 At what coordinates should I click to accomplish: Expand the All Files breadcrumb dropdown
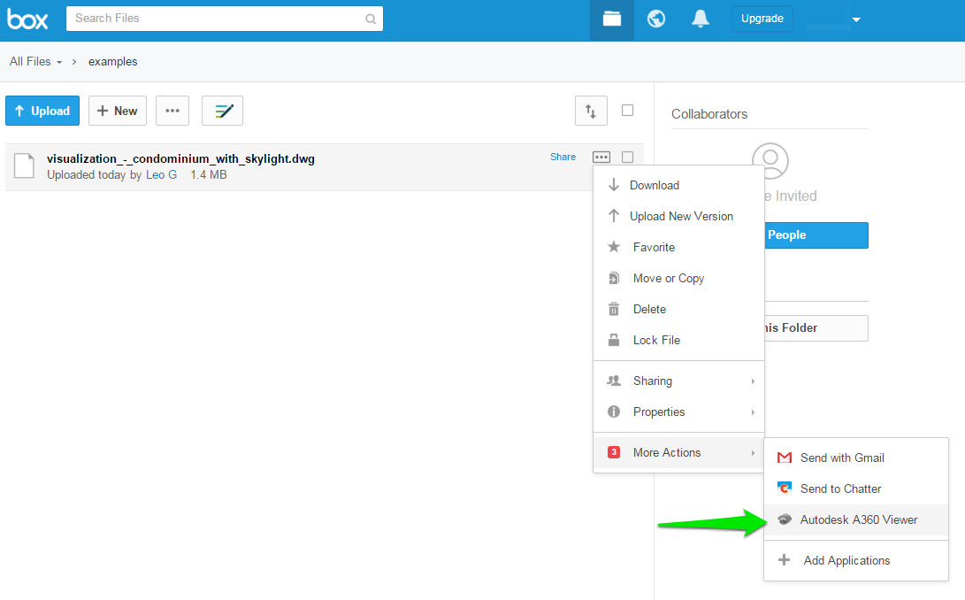tap(59, 62)
